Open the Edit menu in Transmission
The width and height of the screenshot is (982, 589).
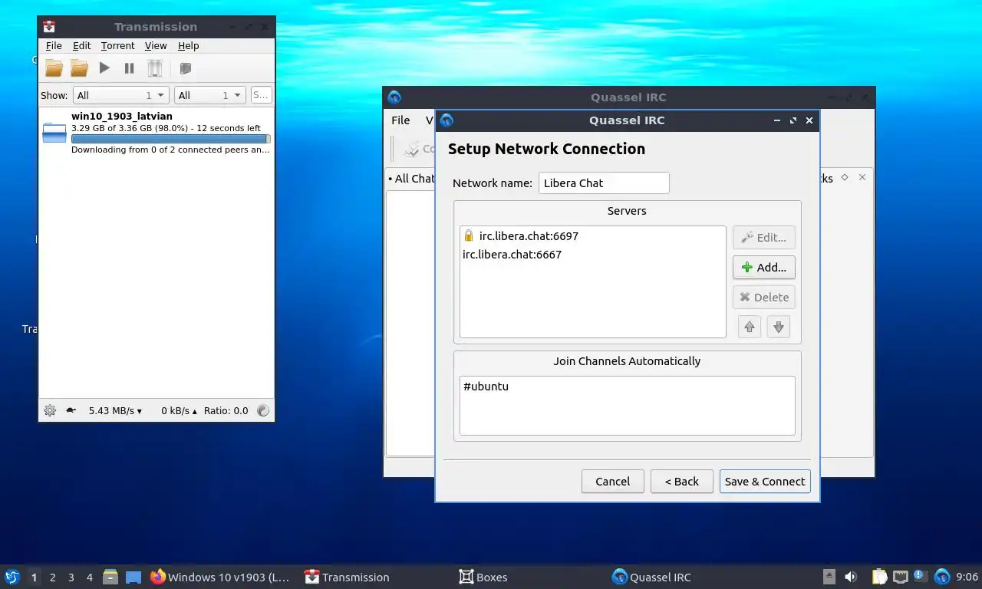click(81, 46)
